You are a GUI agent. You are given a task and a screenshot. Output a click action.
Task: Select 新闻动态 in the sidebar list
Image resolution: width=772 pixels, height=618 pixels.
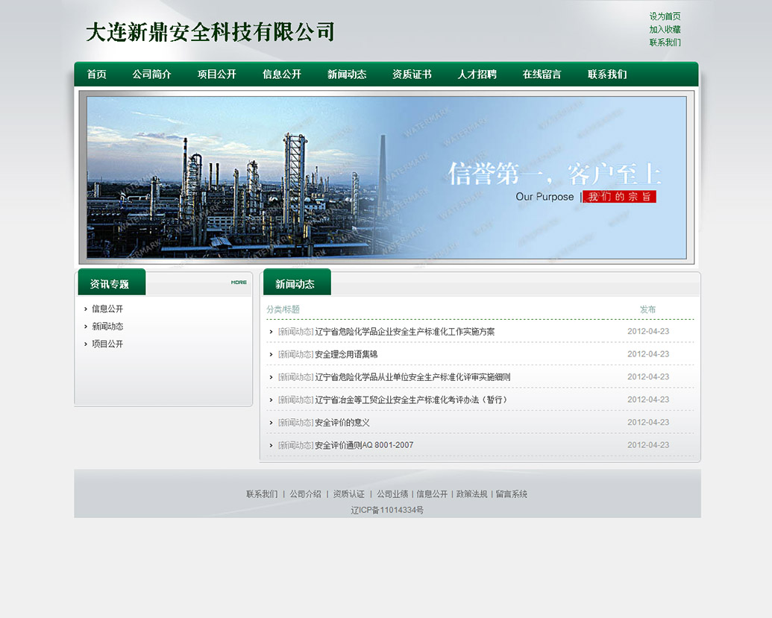tap(107, 327)
